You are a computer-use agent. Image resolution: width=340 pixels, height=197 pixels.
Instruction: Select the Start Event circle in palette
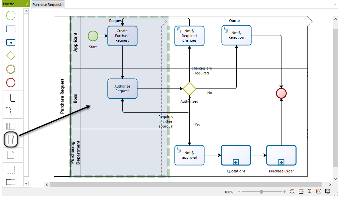11,15
